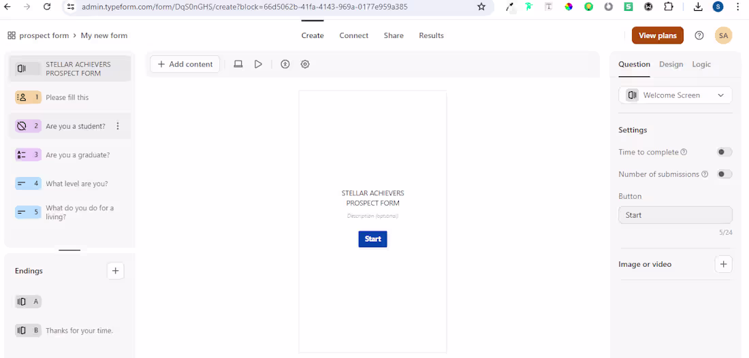
Task: Reload the browser page
Action: pos(47,7)
